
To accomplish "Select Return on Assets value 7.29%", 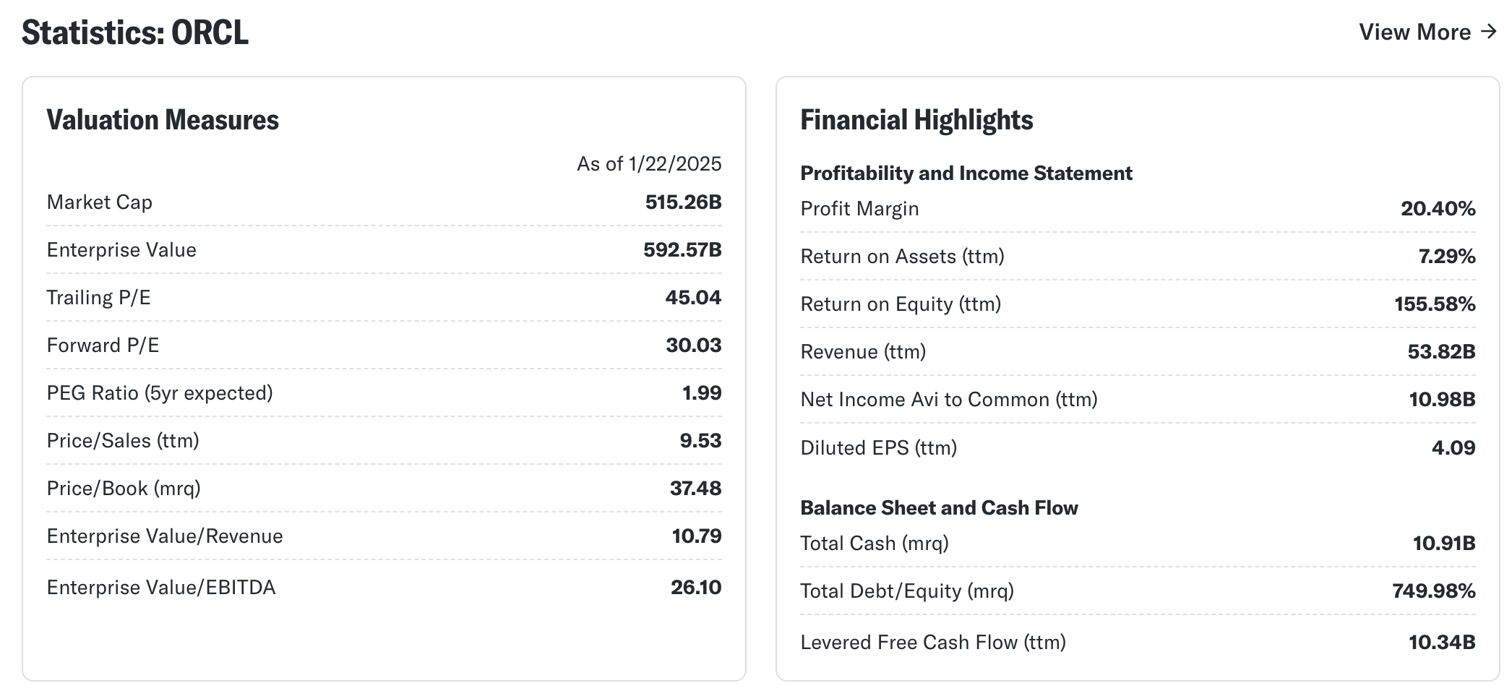I will 1446,257.
